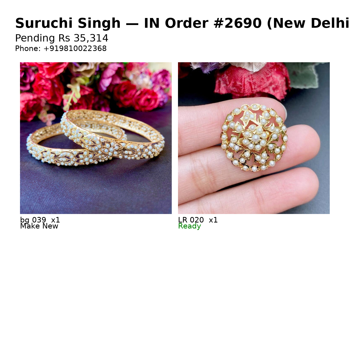The image size is (350, 350).
Task: Click the Pending word in subtitle
Action: pyautogui.click(x=35, y=38)
